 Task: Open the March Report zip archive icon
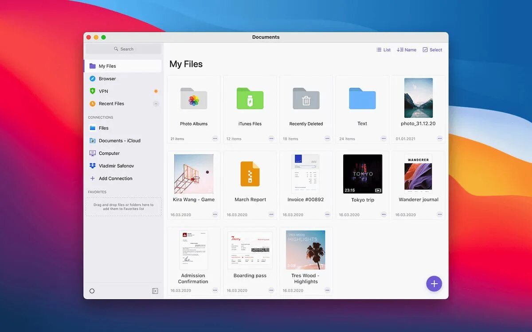(250, 174)
